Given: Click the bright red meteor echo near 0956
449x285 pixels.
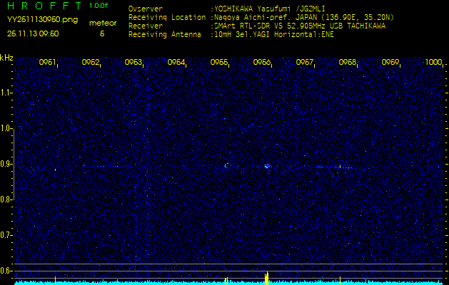Looking at the screenshot, I should [x=267, y=166].
